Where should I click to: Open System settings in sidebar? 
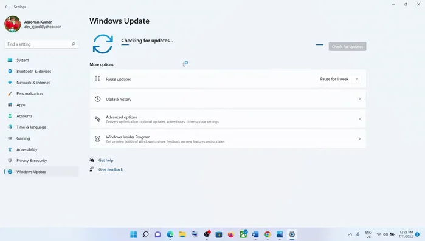pos(41,60)
